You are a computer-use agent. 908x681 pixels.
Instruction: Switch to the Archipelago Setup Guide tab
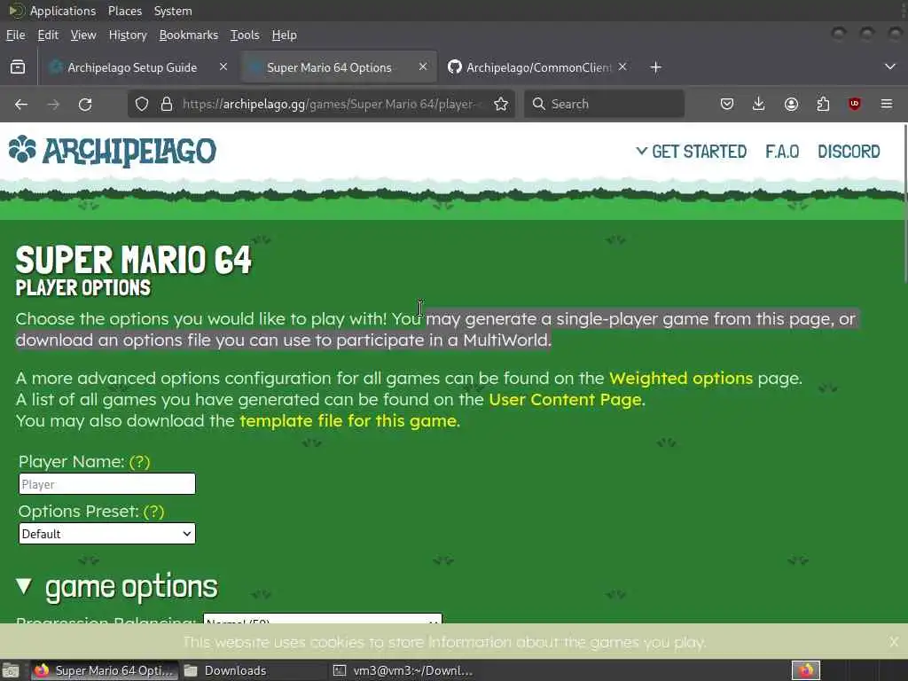132,67
